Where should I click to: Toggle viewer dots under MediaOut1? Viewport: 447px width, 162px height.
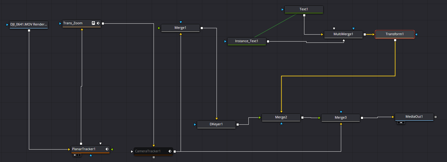(401, 123)
